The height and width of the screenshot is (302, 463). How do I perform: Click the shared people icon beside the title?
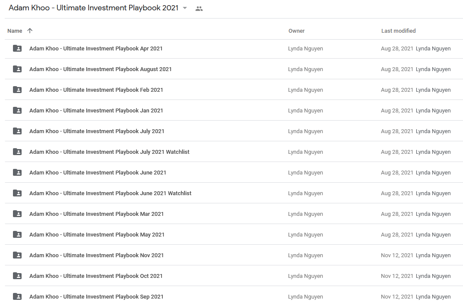point(199,9)
